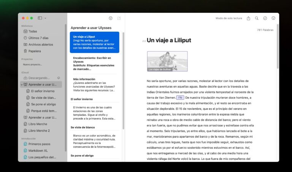Click the Papelera trash icon
292x172 pixels.
point(25,51)
